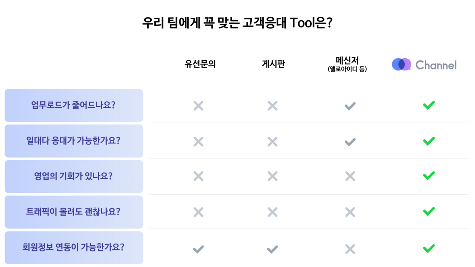
Task: Click the 회원정보 연동이 가능한가요? row label
Action: point(73,247)
